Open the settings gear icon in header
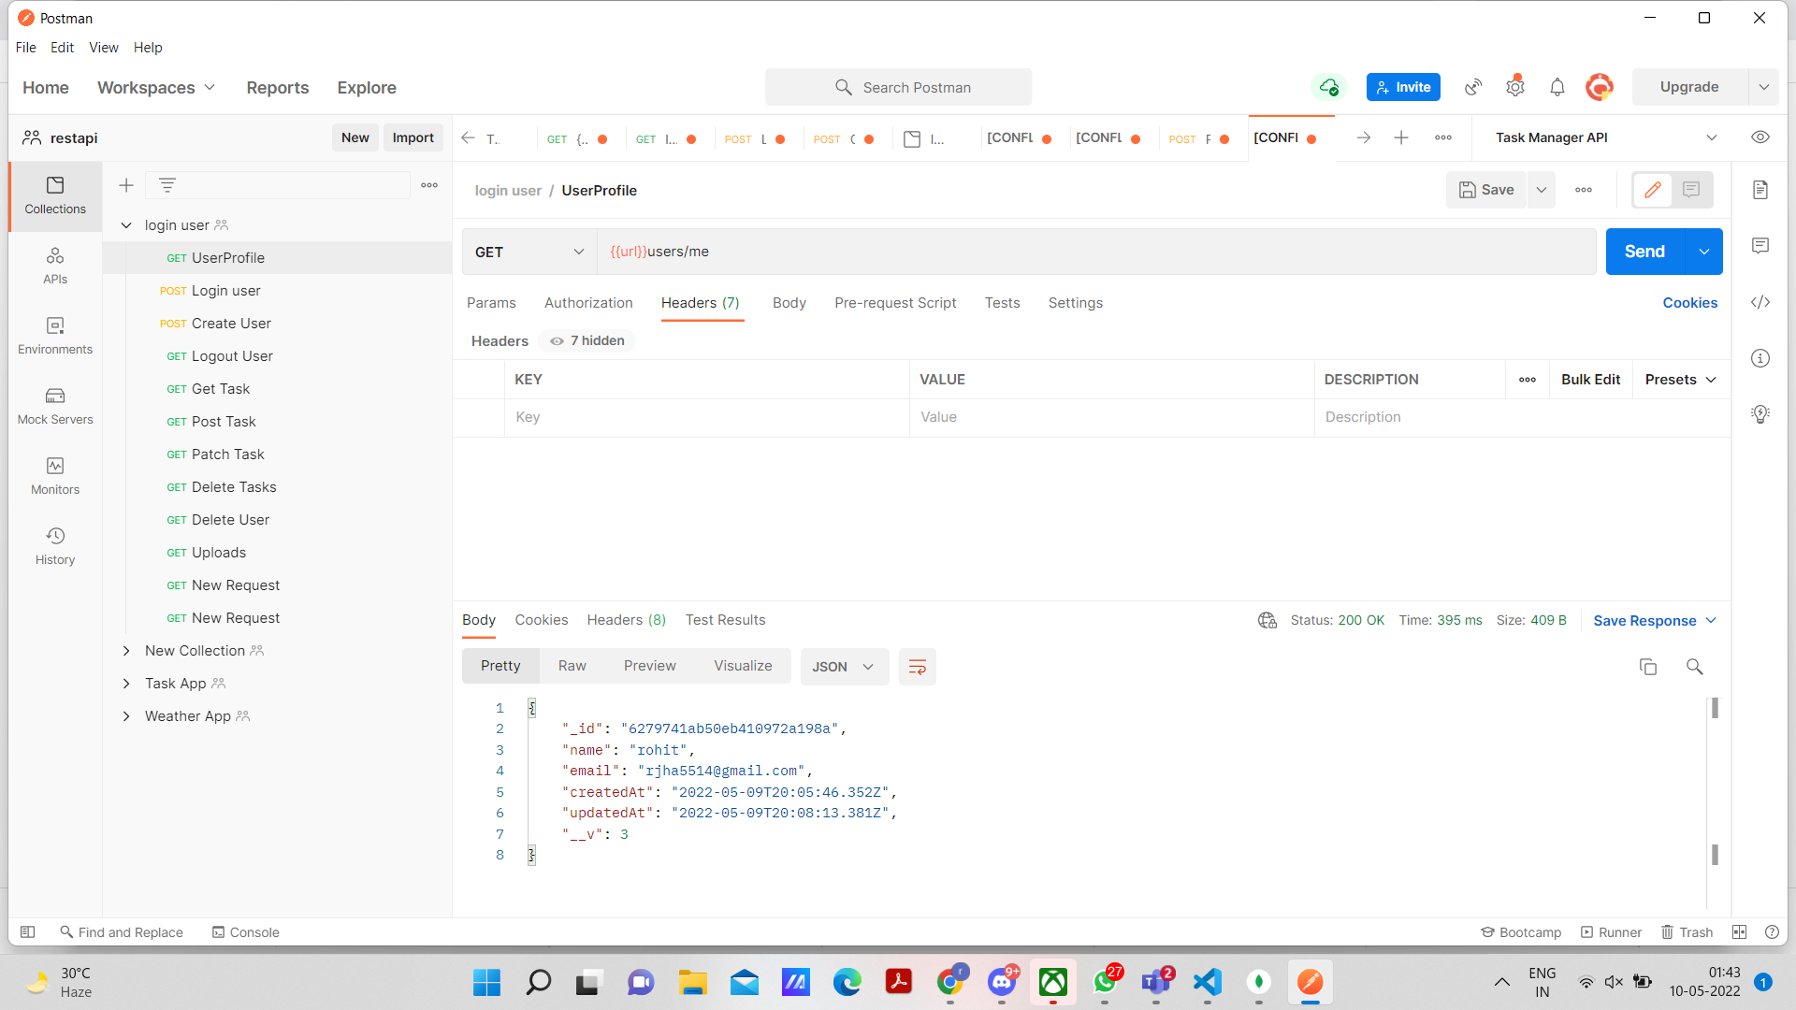This screenshot has height=1010, width=1796. point(1515,87)
